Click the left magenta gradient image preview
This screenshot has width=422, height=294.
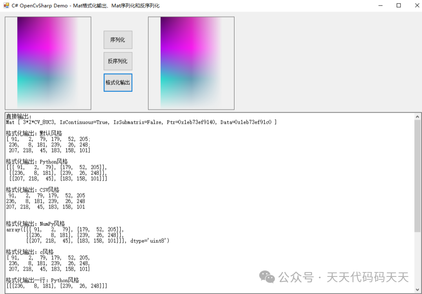[48, 63]
